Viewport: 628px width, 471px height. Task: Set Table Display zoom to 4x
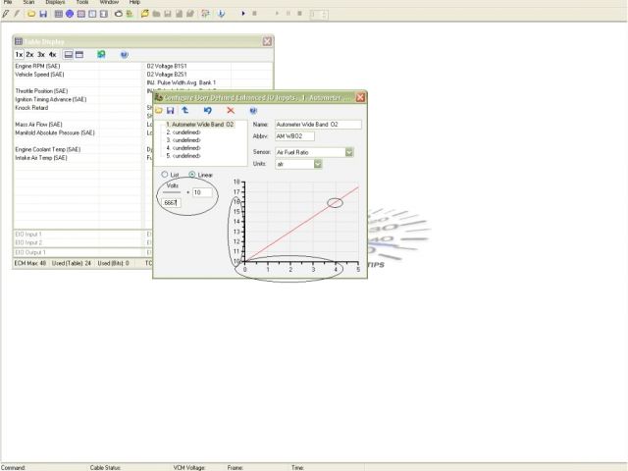[x=52, y=55]
